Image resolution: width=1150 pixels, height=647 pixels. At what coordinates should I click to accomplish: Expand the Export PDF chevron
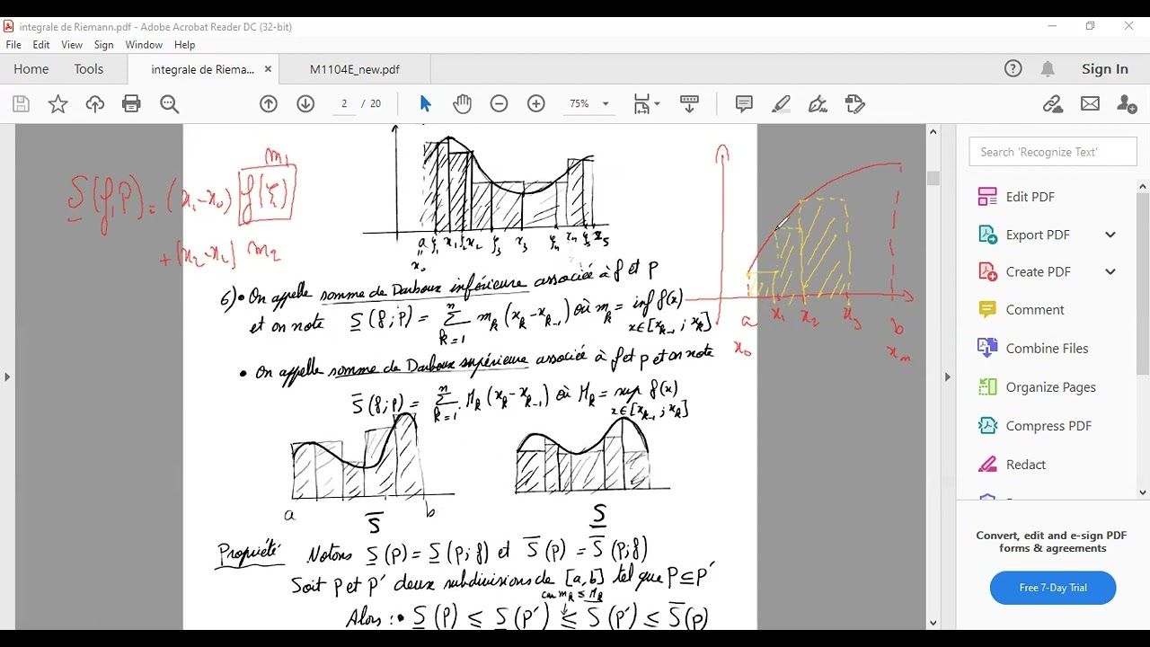(1110, 235)
